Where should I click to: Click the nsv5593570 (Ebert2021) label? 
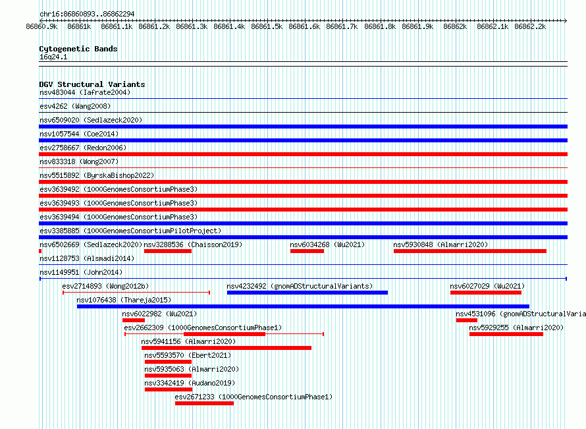[188, 355]
